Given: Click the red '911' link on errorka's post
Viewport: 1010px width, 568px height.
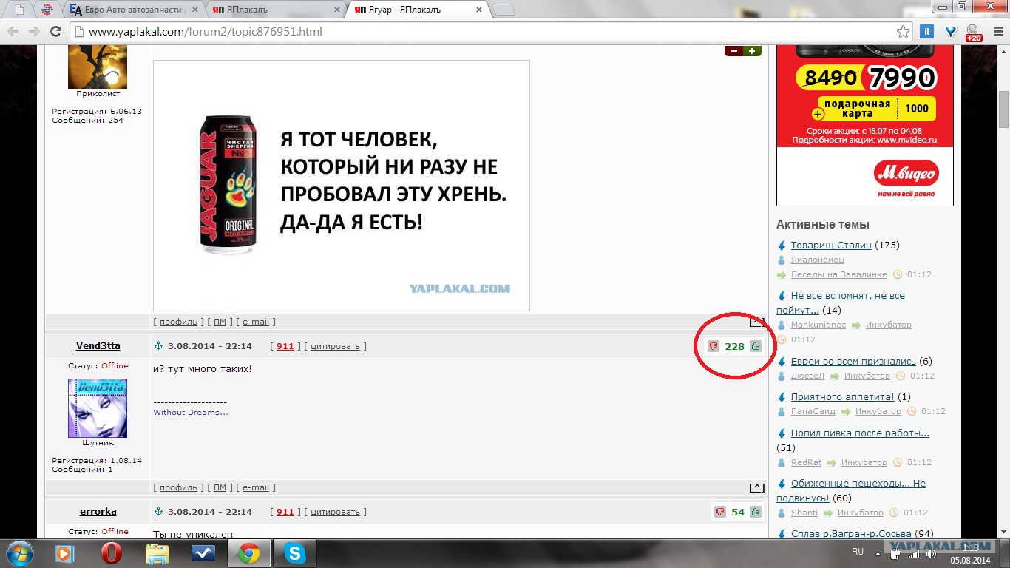Looking at the screenshot, I should [285, 512].
